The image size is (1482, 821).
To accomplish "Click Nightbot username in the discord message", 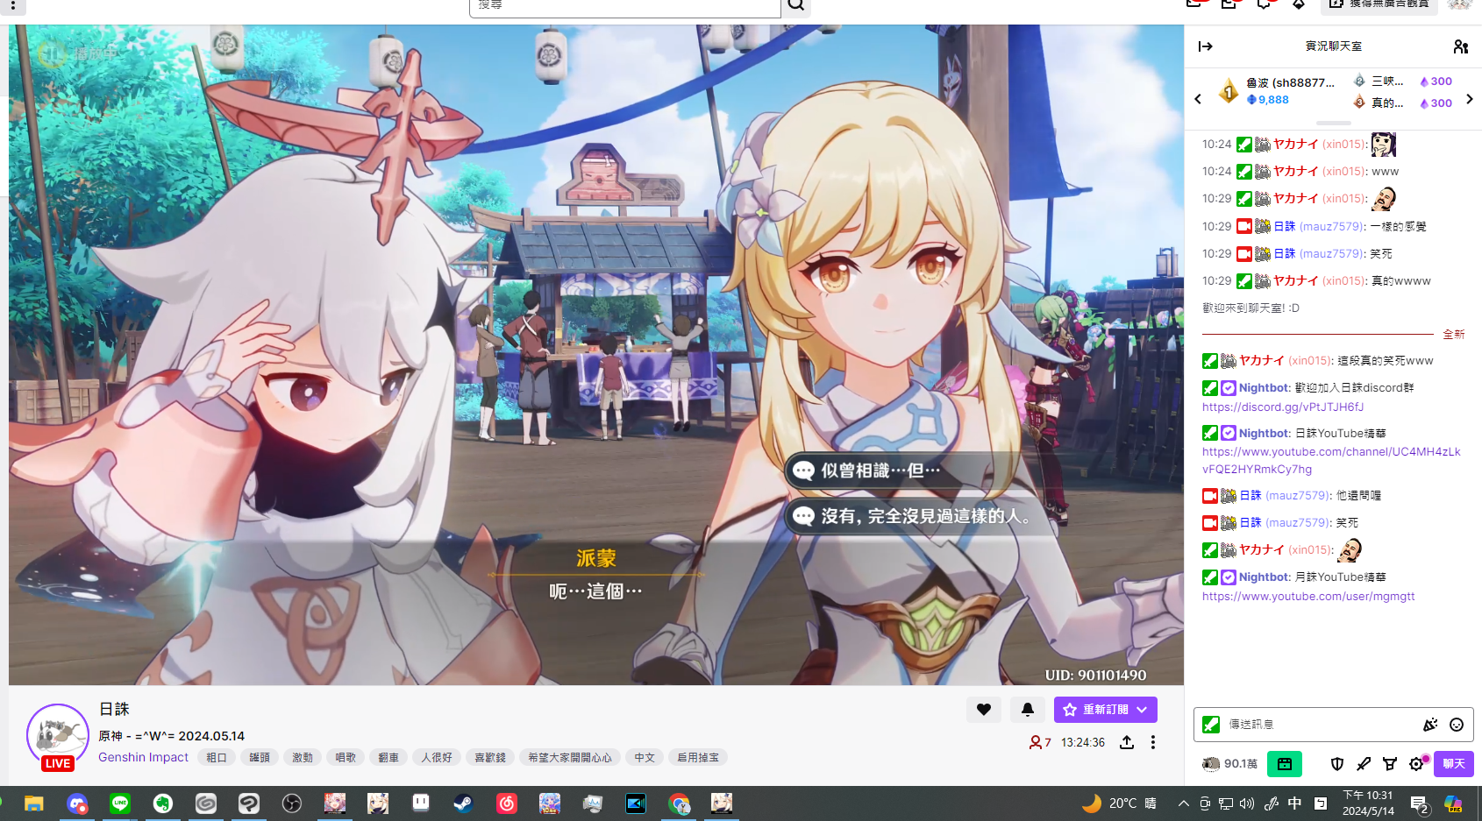I will pos(1264,387).
